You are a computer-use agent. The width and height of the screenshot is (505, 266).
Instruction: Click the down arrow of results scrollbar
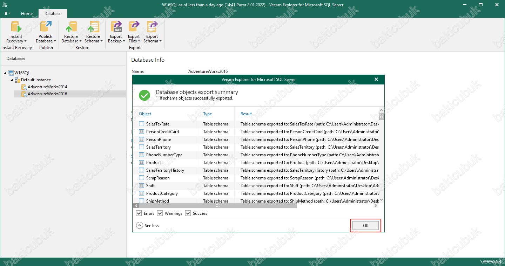pos(382,200)
